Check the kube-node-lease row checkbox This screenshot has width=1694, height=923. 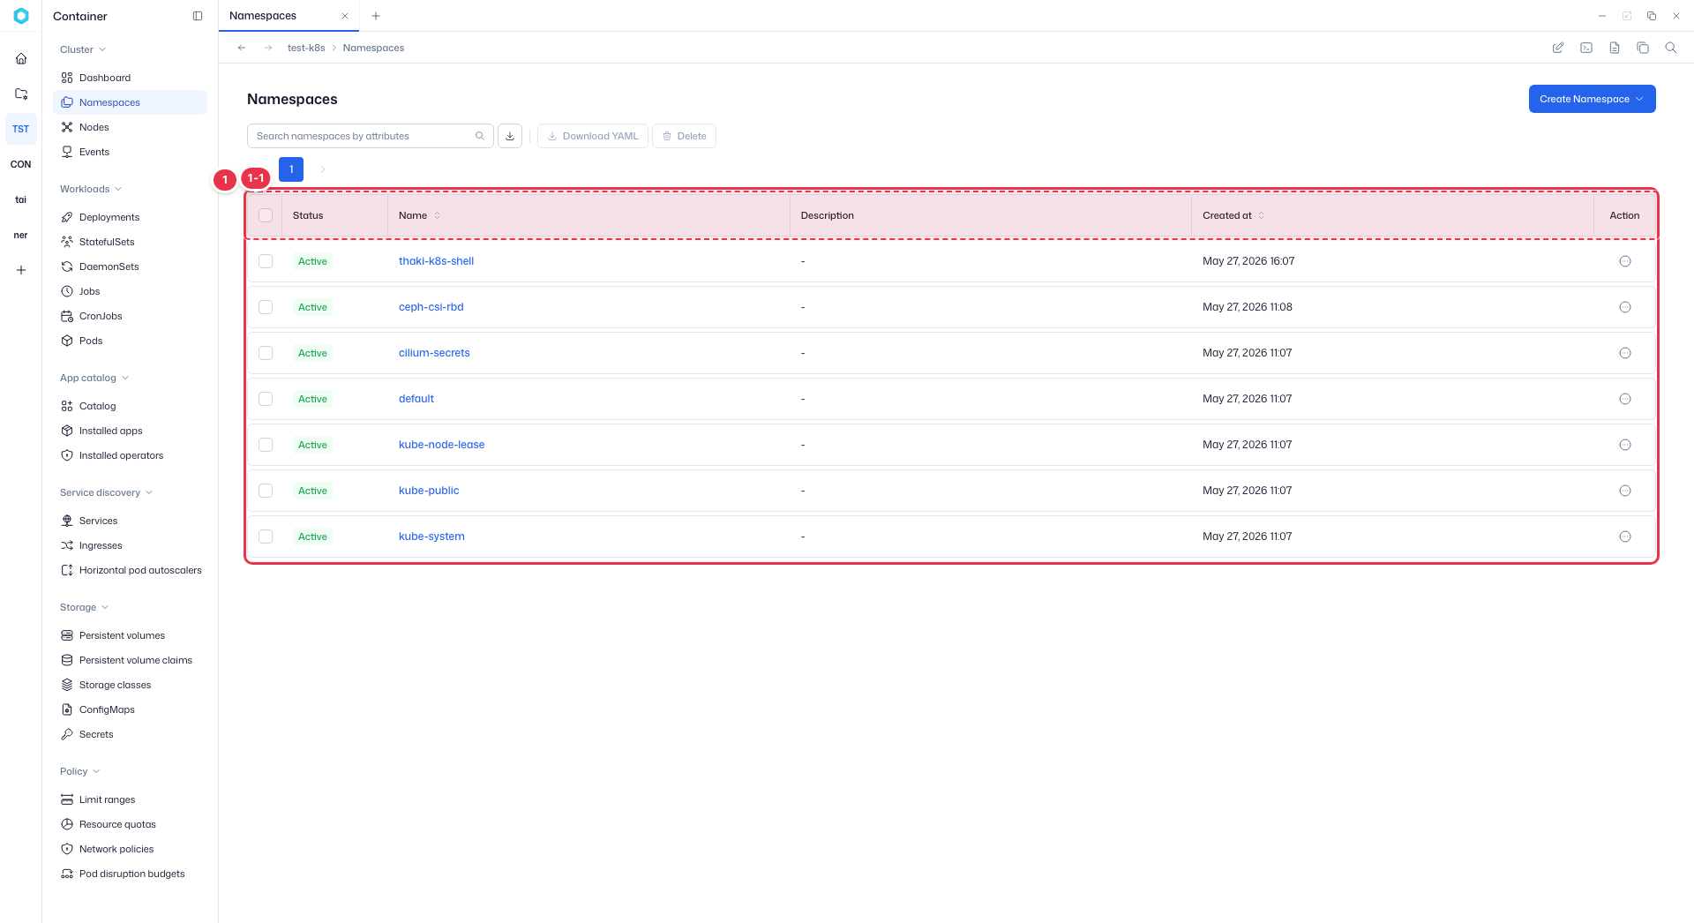tap(266, 445)
